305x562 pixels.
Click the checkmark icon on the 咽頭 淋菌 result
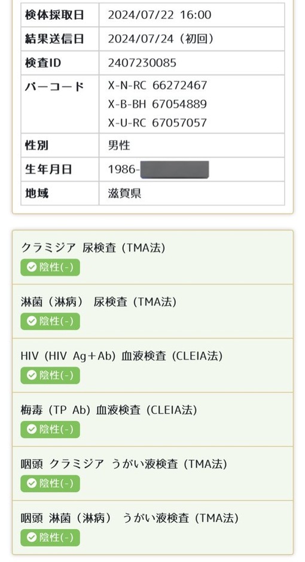pos(32,537)
